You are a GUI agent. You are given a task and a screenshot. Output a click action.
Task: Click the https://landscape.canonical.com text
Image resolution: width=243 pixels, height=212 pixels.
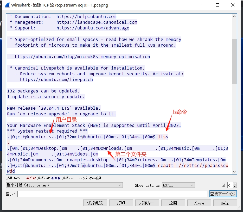pos(97,22)
